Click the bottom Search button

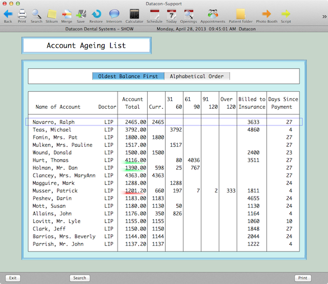pyautogui.click(x=79, y=278)
